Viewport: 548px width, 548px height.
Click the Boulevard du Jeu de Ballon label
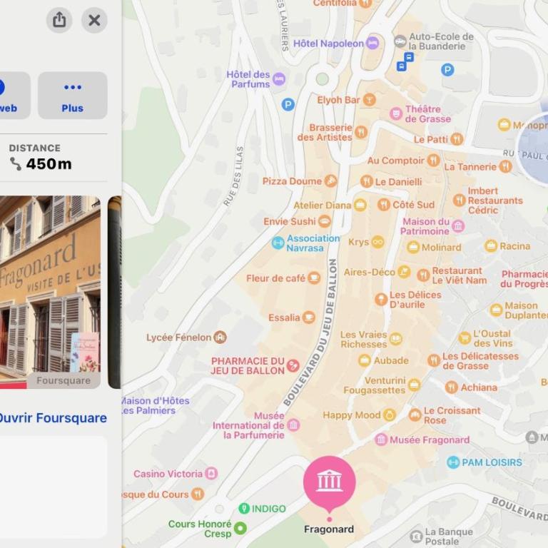310,332
